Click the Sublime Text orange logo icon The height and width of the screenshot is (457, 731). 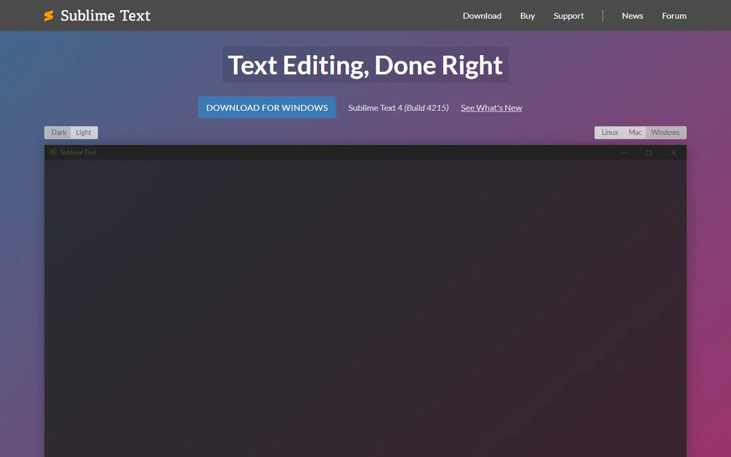pos(49,16)
